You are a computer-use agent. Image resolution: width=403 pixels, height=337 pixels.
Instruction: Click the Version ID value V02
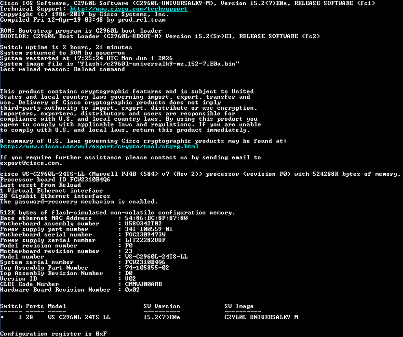[131, 279]
